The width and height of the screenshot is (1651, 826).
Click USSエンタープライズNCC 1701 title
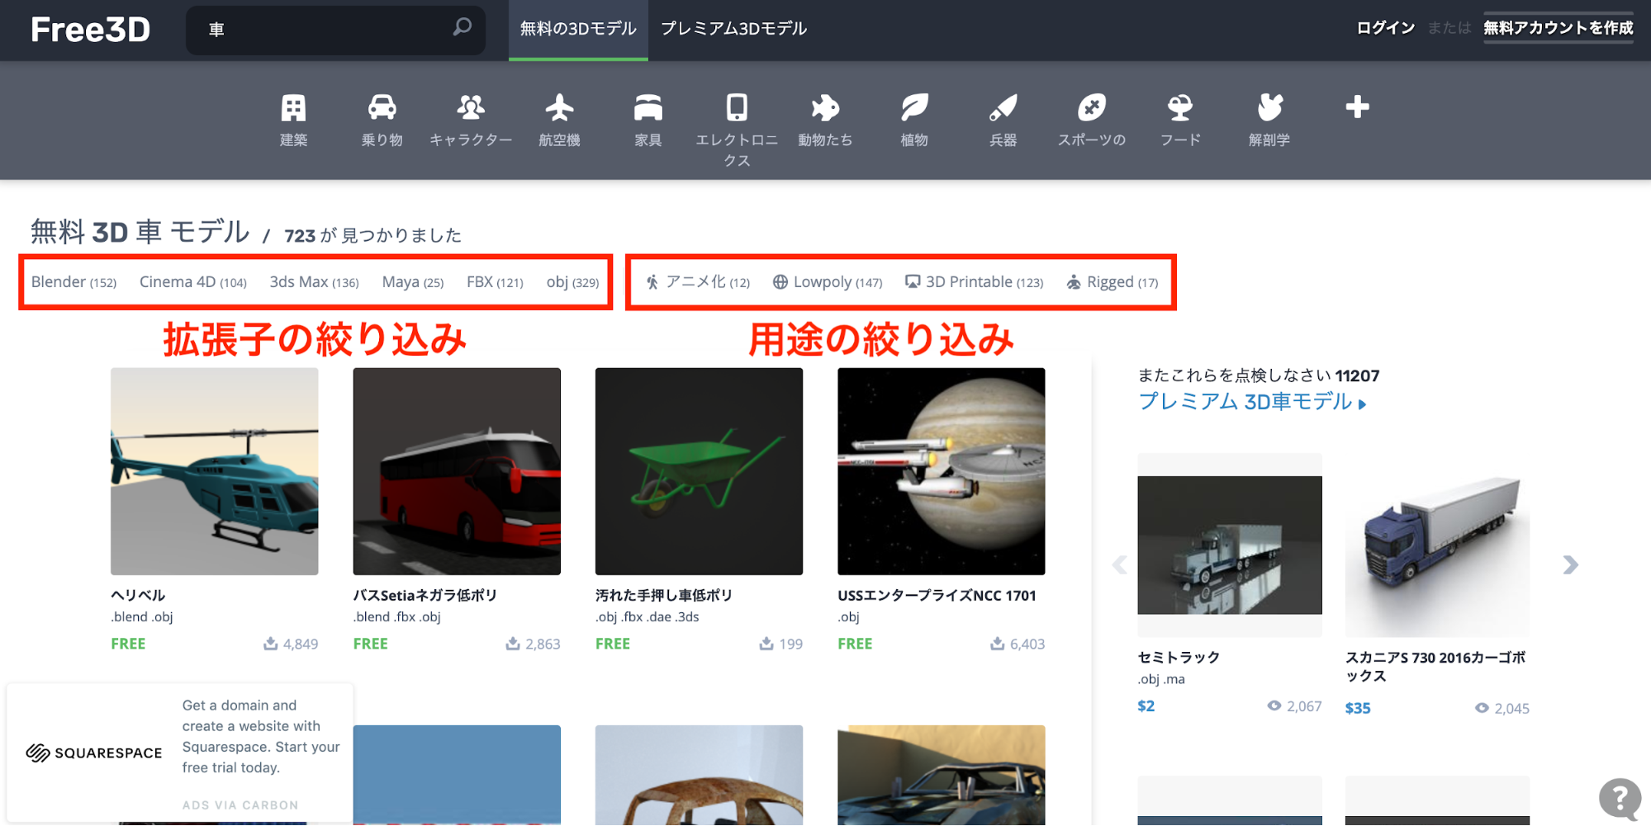[937, 595]
